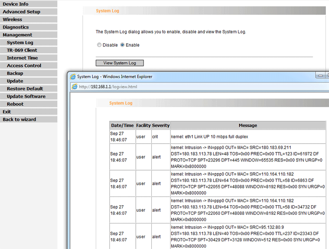The image size is (329, 249).
Task: Select the Management menu item
Action: tap(28, 35)
